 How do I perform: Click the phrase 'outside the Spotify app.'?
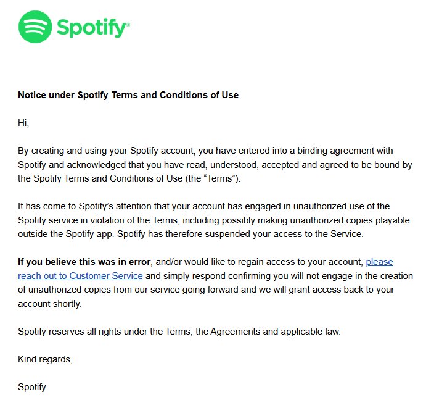coord(66,234)
